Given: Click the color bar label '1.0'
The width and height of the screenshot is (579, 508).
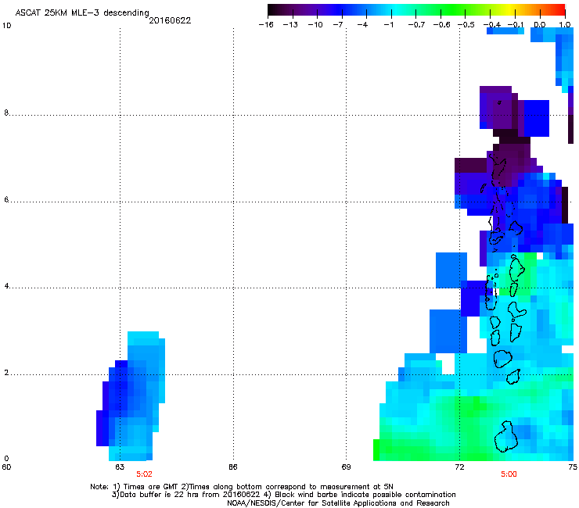Looking at the screenshot, I should [x=565, y=25].
